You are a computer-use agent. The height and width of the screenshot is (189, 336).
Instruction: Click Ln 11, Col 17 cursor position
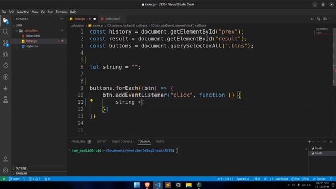pyautogui.click(x=224, y=179)
